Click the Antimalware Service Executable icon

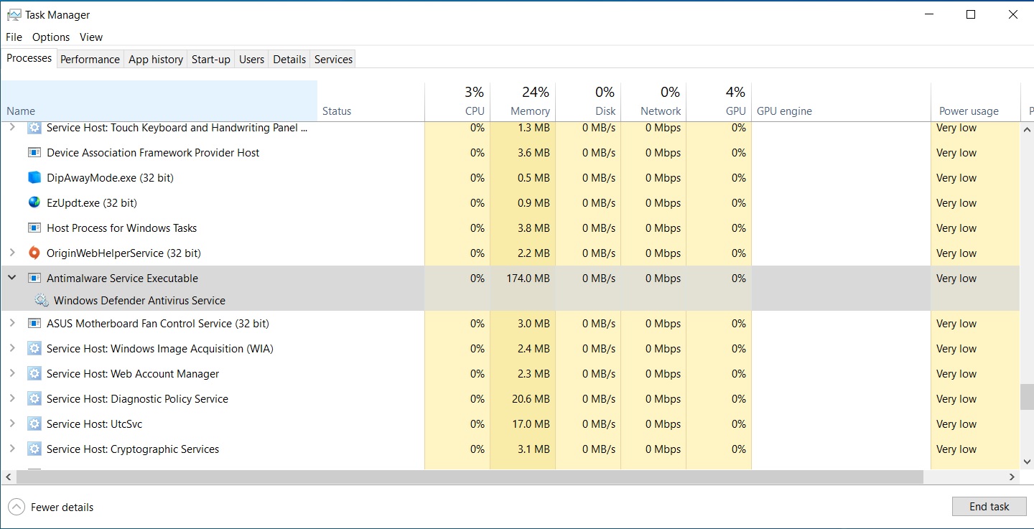[x=34, y=278]
